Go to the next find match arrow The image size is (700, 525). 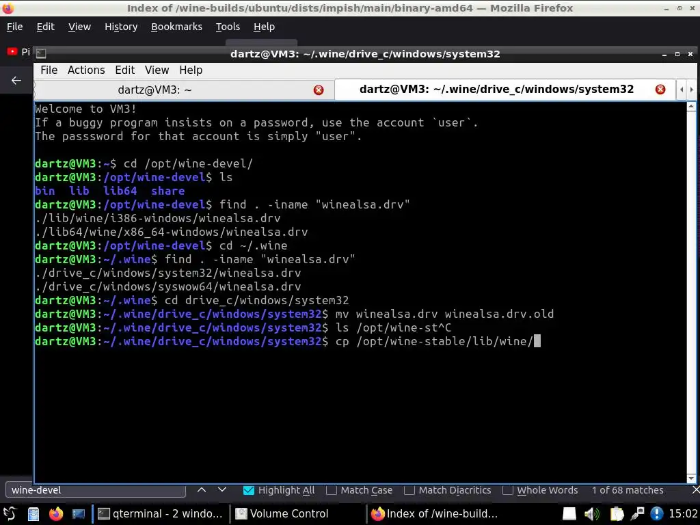click(222, 489)
